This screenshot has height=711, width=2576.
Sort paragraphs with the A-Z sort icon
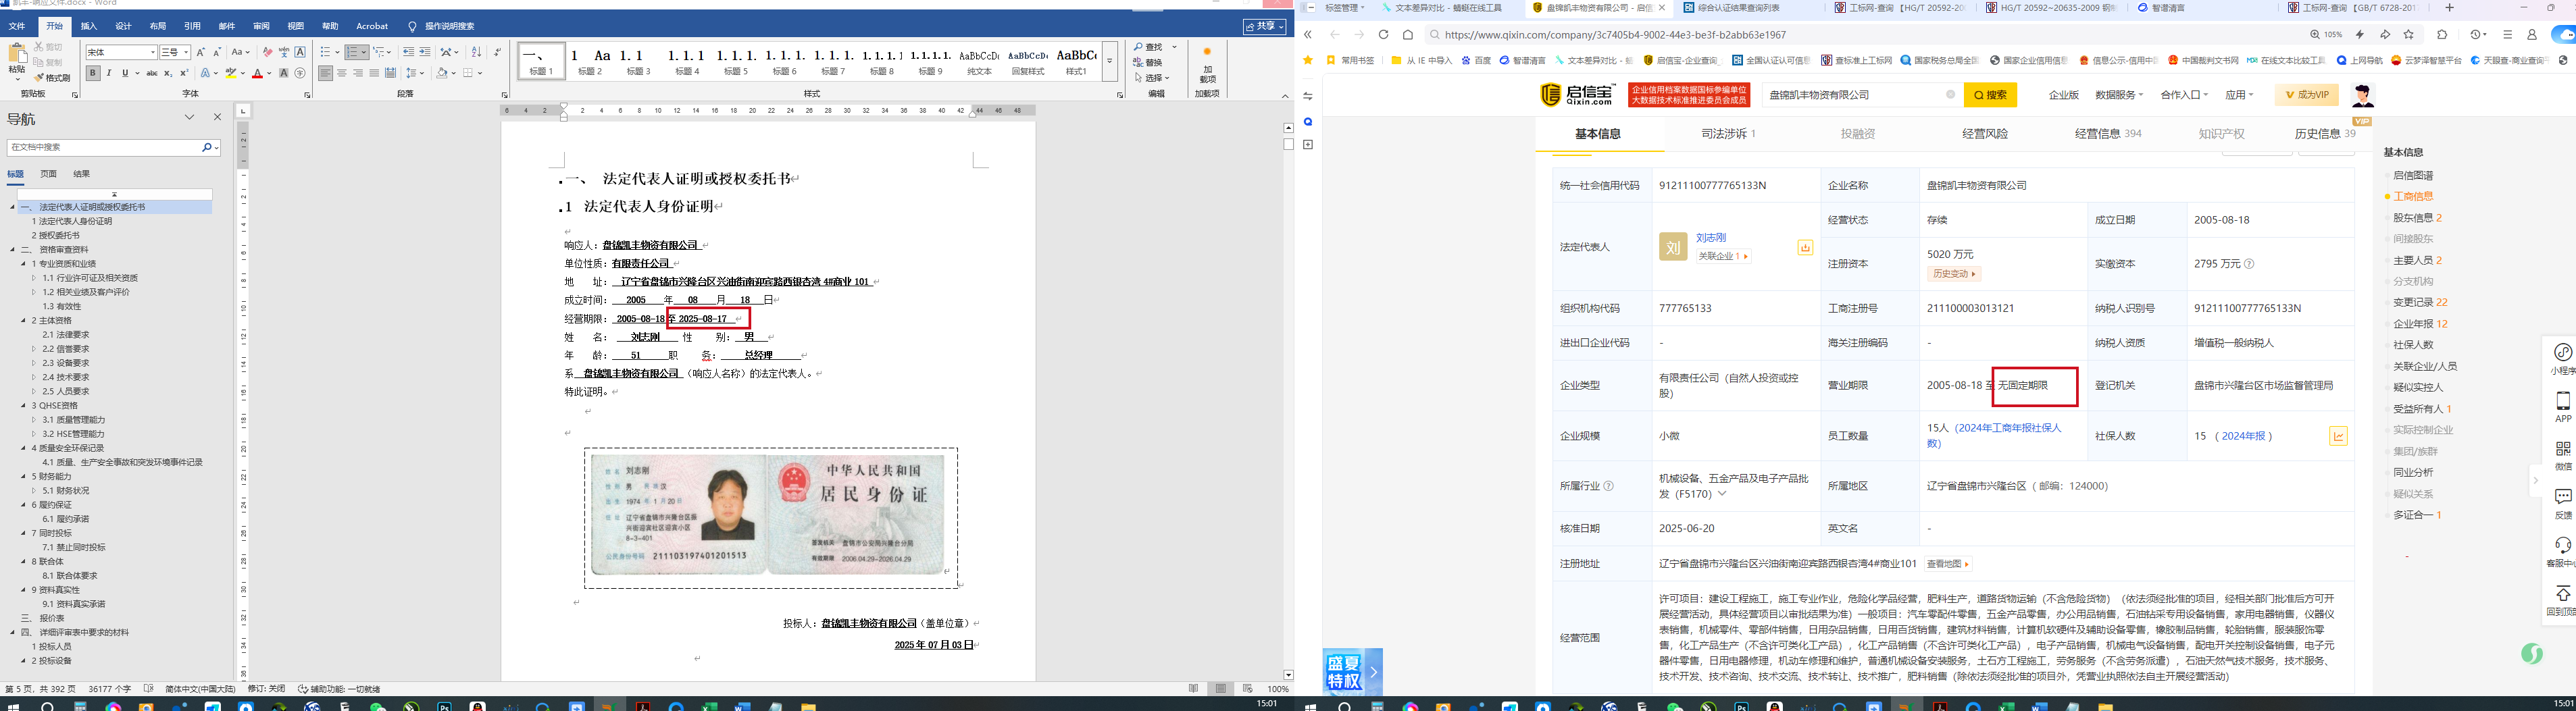(x=476, y=52)
